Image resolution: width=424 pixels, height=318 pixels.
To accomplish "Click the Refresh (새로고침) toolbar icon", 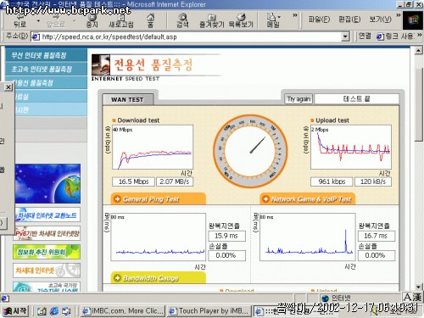I will 121,21.
